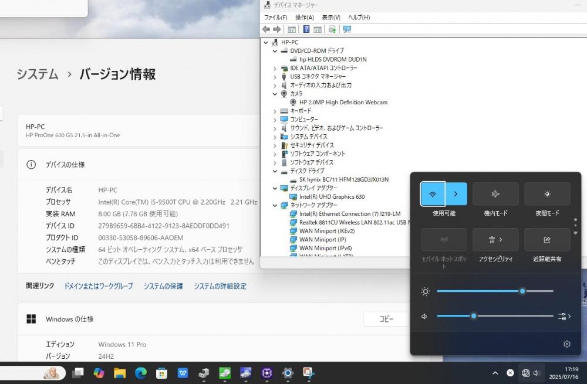Screen dimensions: 587x384
Task: Click the コピー button in Windows の仕様
Action: tap(386, 319)
